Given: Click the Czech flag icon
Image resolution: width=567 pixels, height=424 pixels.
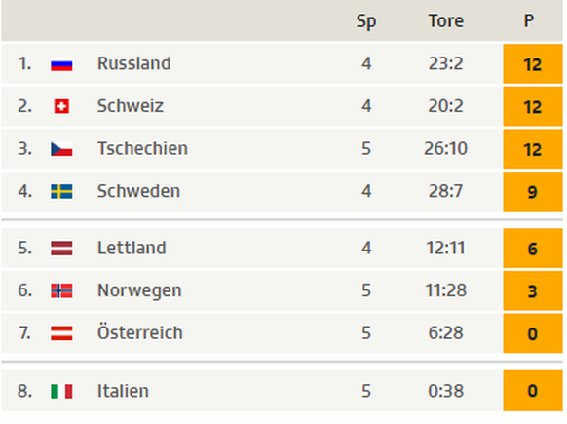Looking at the screenshot, I should pos(61,149).
